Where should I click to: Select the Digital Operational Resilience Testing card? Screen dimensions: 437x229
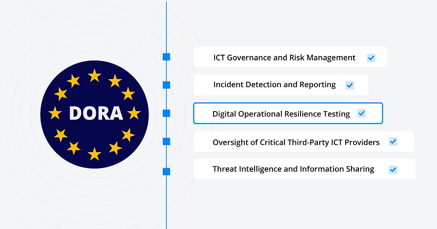(x=288, y=113)
